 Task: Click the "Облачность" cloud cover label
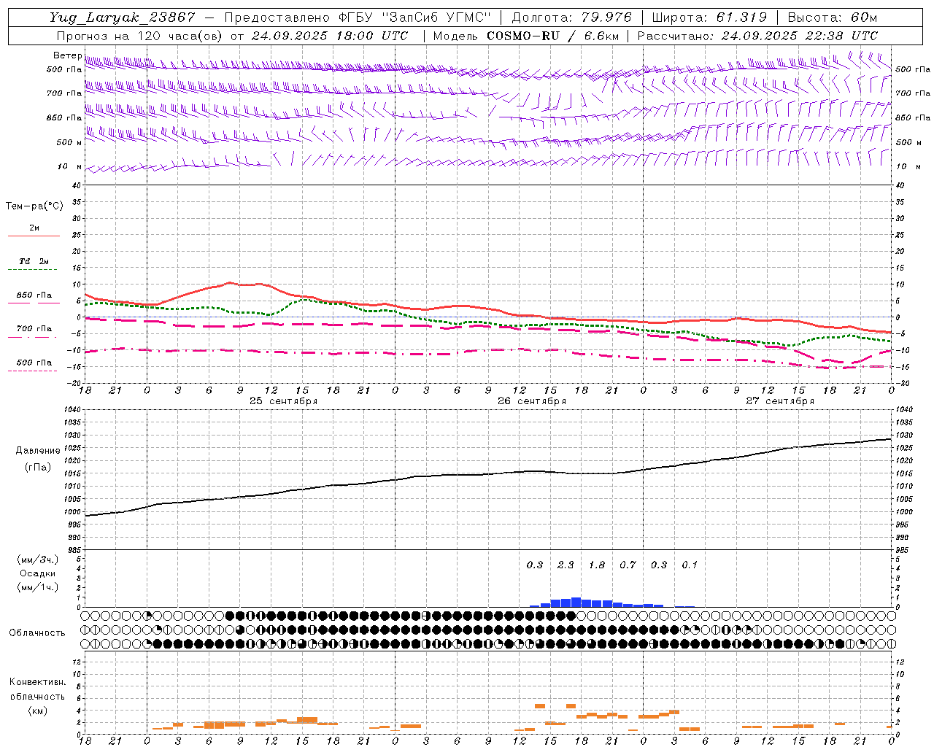[x=37, y=632]
